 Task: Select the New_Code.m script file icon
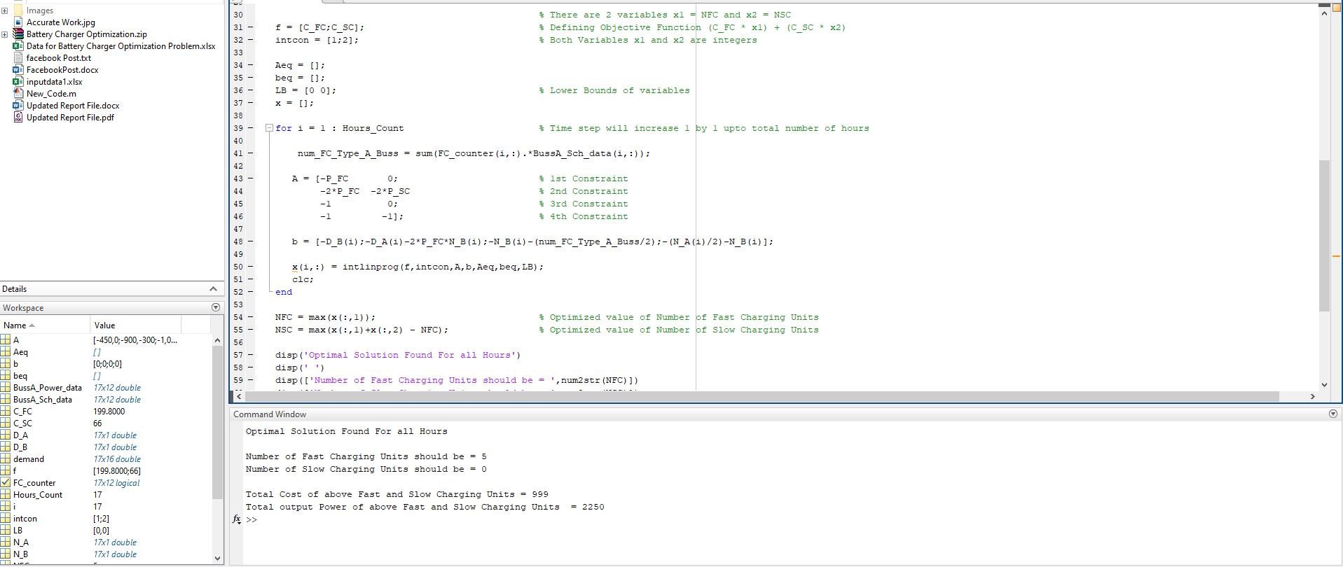[18, 94]
